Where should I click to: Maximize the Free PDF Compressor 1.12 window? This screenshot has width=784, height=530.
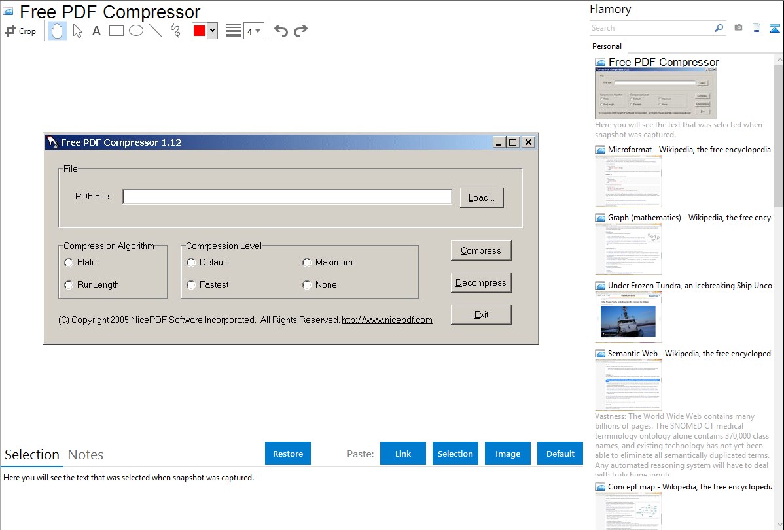pos(512,142)
